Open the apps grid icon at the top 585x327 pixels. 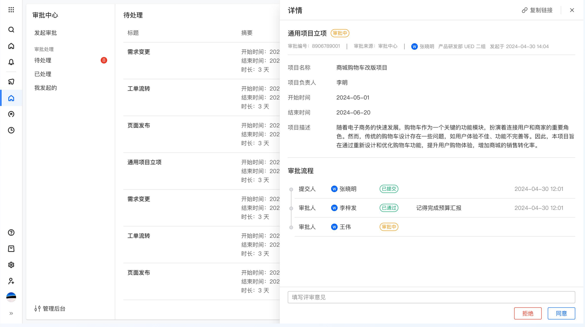coord(11,10)
